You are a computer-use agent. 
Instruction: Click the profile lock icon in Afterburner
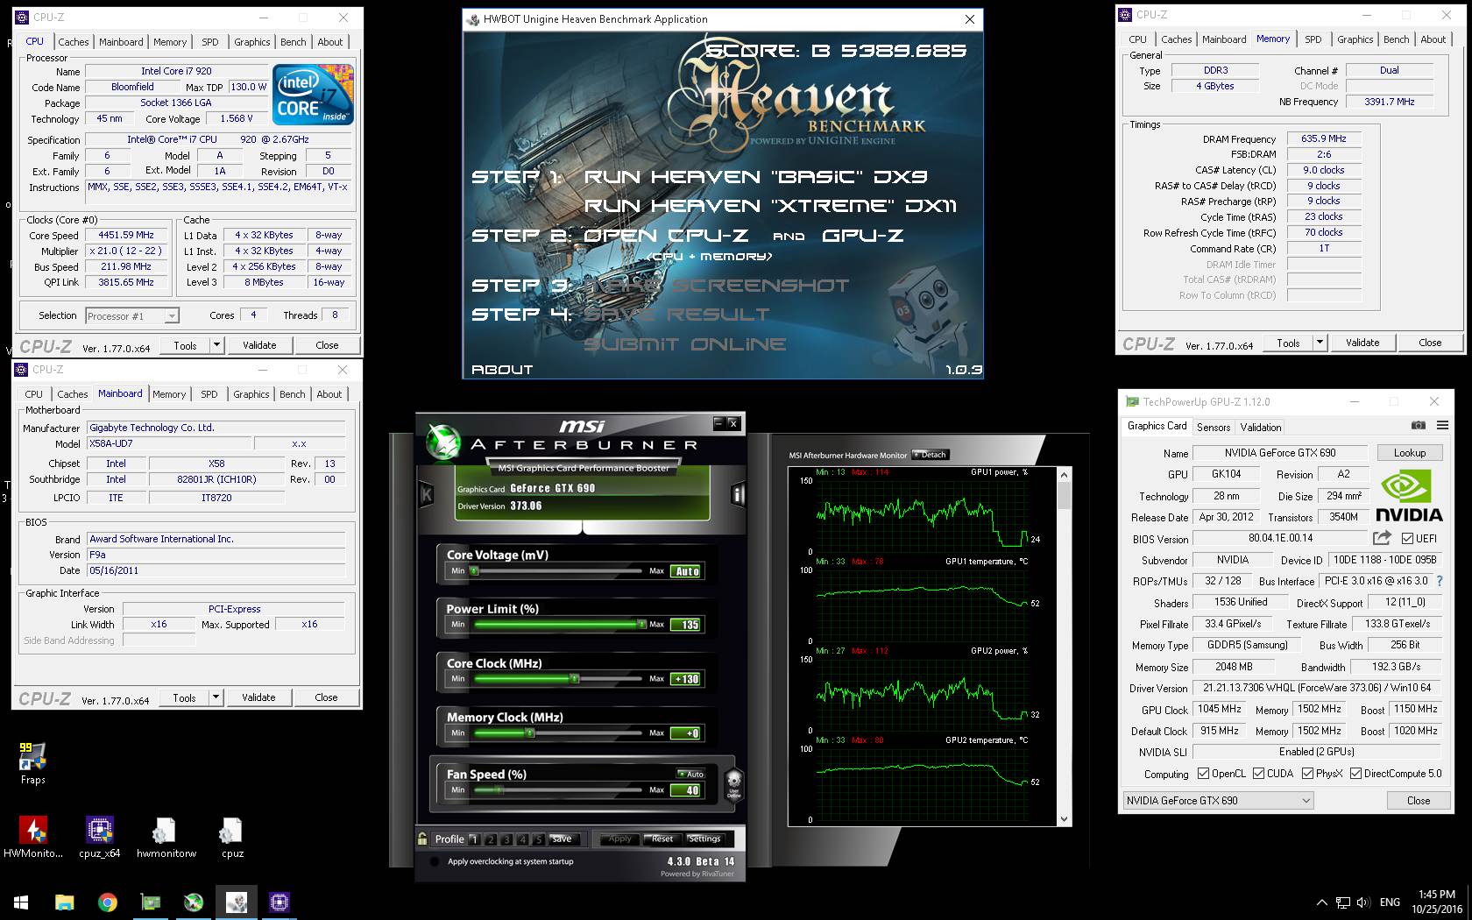click(422, 839)
